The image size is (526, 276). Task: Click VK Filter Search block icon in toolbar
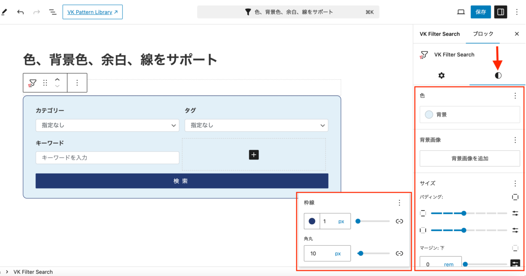pyautogui.click(x=32, y=82)
